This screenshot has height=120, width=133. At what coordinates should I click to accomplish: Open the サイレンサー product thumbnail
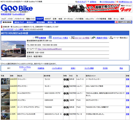5,82
